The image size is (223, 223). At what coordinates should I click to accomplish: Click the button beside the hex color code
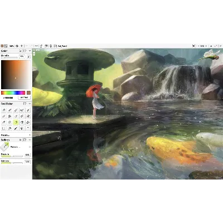pos(25,98)
